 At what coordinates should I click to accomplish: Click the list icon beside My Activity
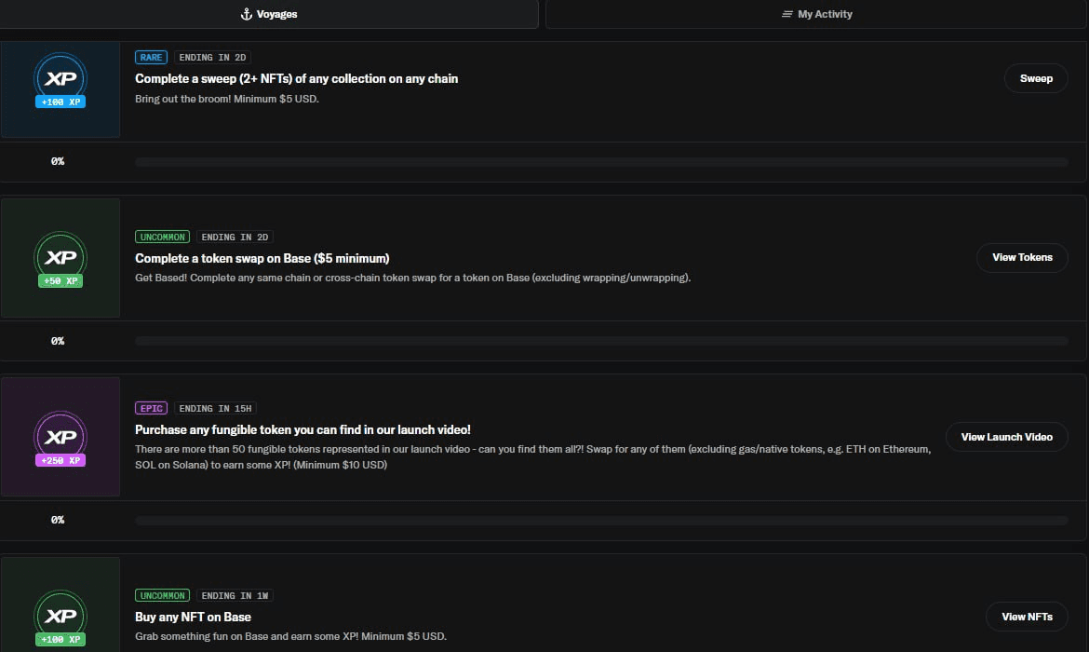coord(786,14)
